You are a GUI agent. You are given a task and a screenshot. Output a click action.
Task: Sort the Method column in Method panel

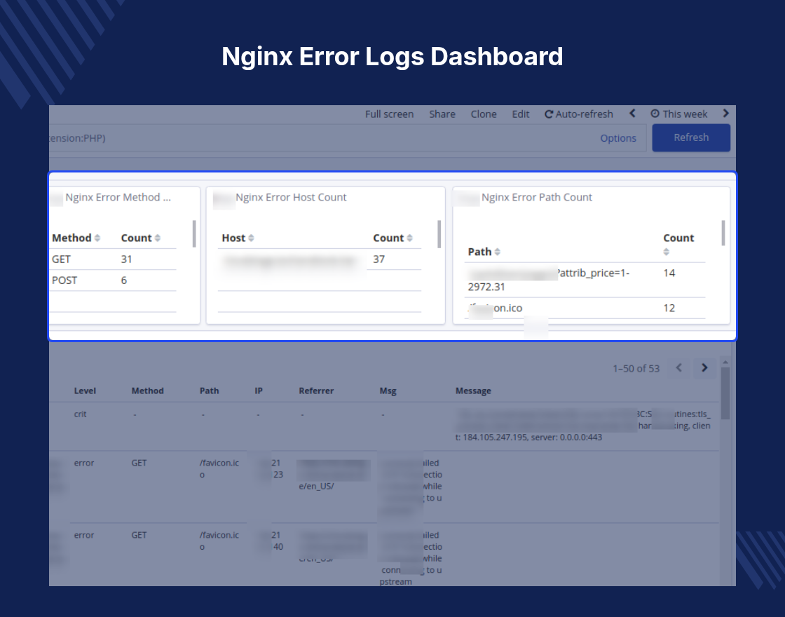point(97,238)
